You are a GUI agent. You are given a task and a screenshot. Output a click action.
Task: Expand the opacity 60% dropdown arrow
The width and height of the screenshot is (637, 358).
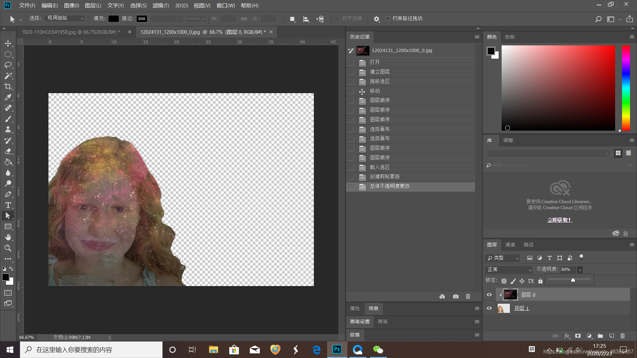[580, 269]
